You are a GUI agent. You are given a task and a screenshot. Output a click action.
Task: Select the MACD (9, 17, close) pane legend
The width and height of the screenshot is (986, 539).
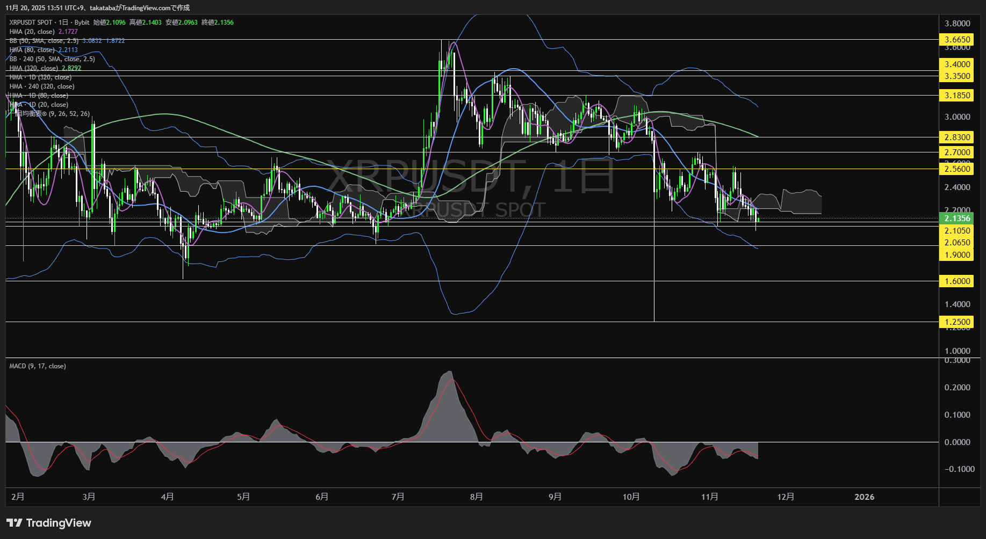pos(37,366)
